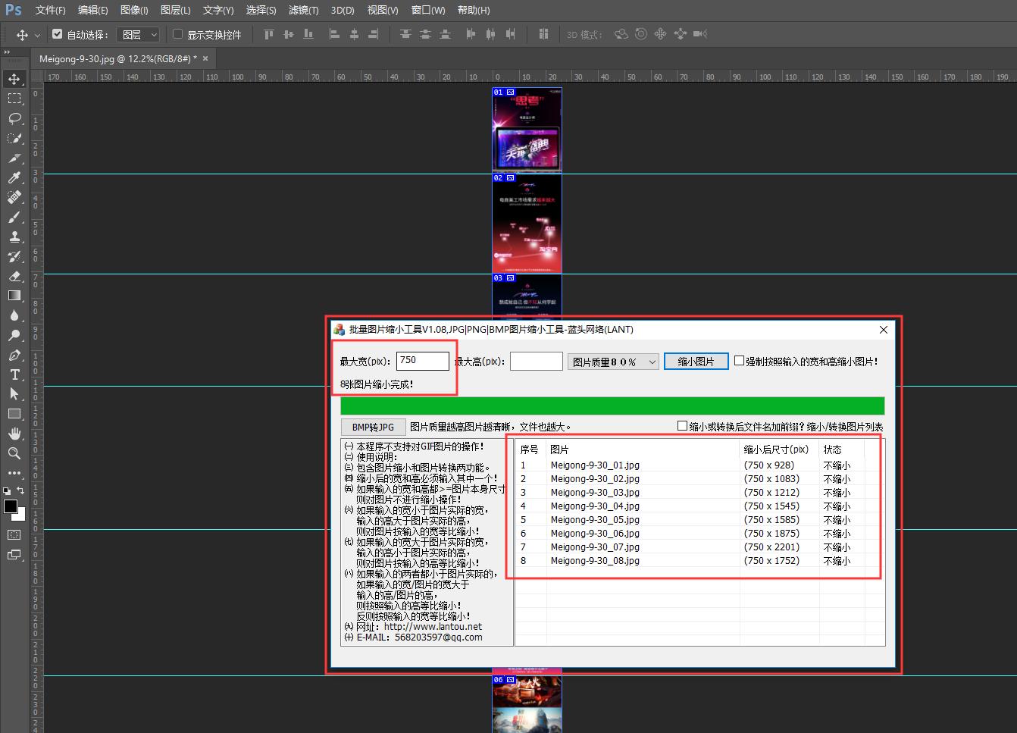Image resolution: width=1017 pixels, height=733 pixels.
Task: Activate the Horizontal Type tool
Action: coord(15,374)
